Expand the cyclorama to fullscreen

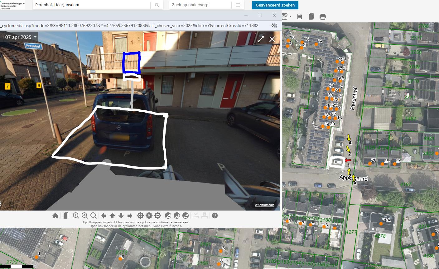pyautogui.click(x=261, y=39)
